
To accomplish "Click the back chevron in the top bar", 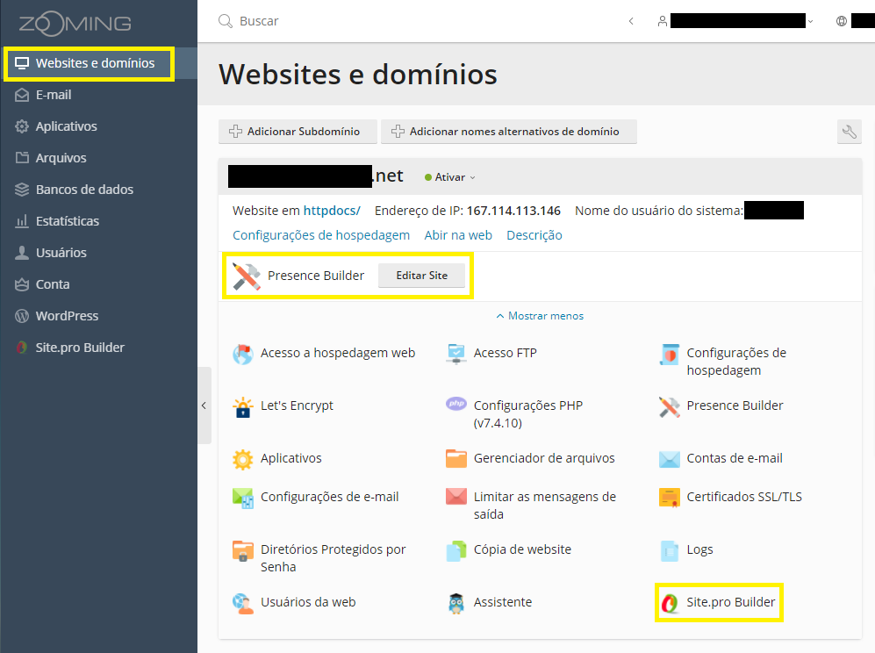I will (631, 21).
